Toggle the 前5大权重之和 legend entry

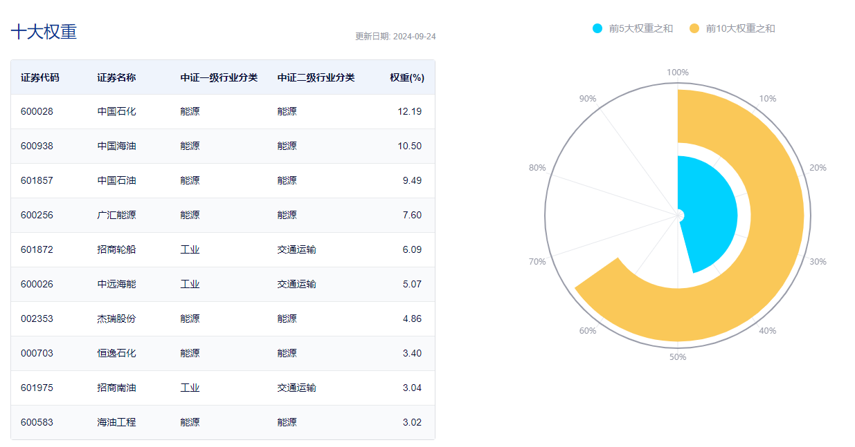tap(633, 28)
